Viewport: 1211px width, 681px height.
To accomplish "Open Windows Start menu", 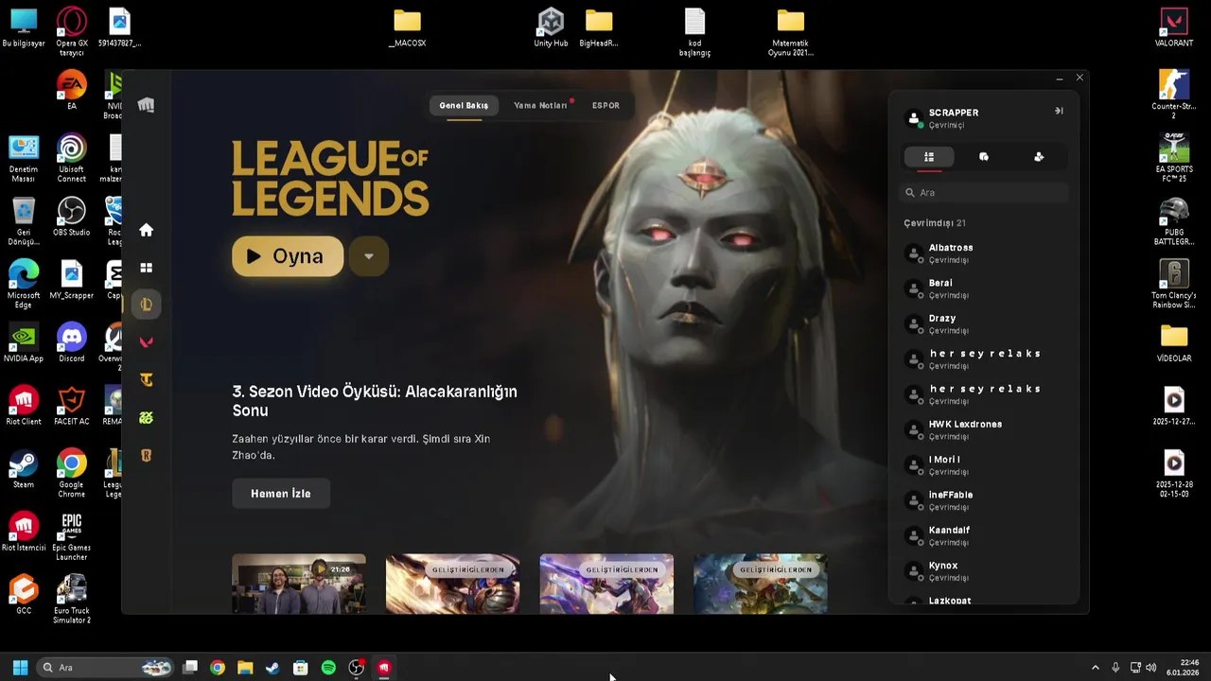I will click(x=20, y=668).
